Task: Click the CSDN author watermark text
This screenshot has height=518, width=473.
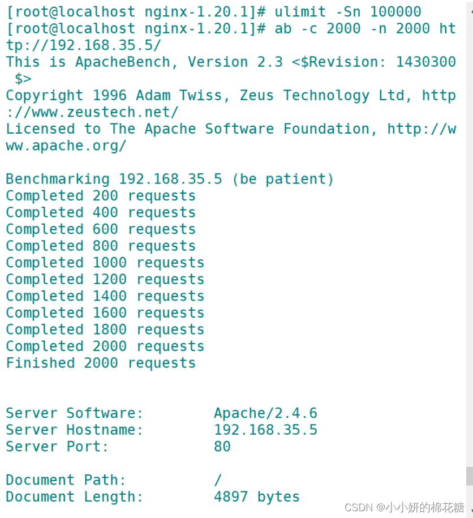Action: pos(404,507)
